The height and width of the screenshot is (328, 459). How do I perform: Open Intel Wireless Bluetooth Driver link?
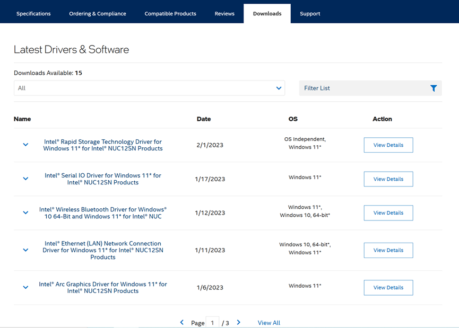[103, 213]
